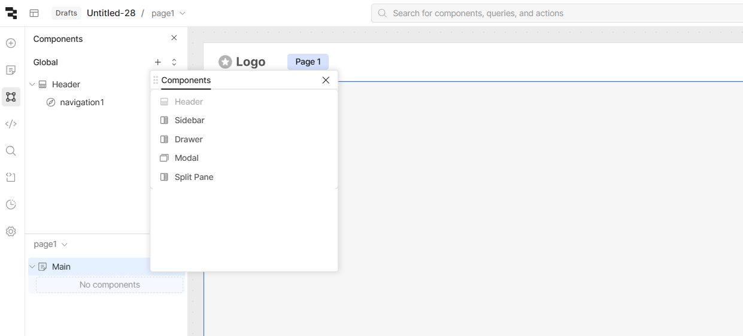Select navigation1 in component tree
This screenshot has width=743, height=336.
click(x=82, y=102)
